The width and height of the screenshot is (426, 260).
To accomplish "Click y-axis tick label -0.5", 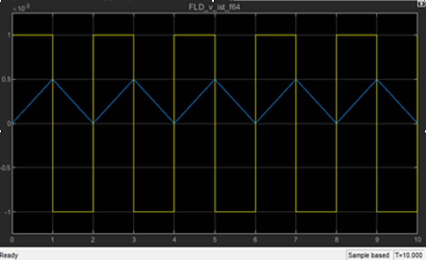I will click(5, 167).
